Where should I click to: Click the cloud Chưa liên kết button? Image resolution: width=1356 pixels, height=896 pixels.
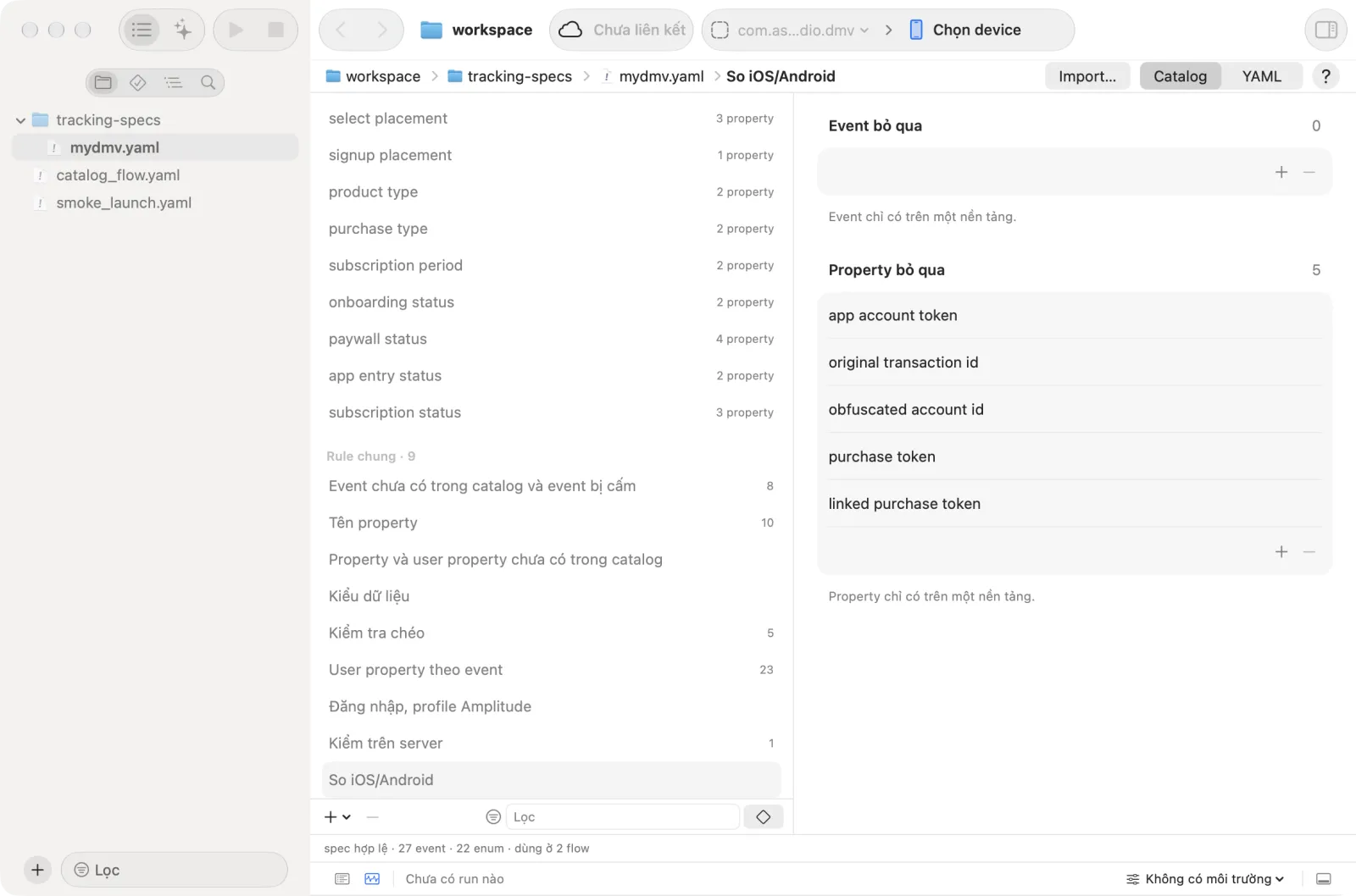click(x=621, y=30)
